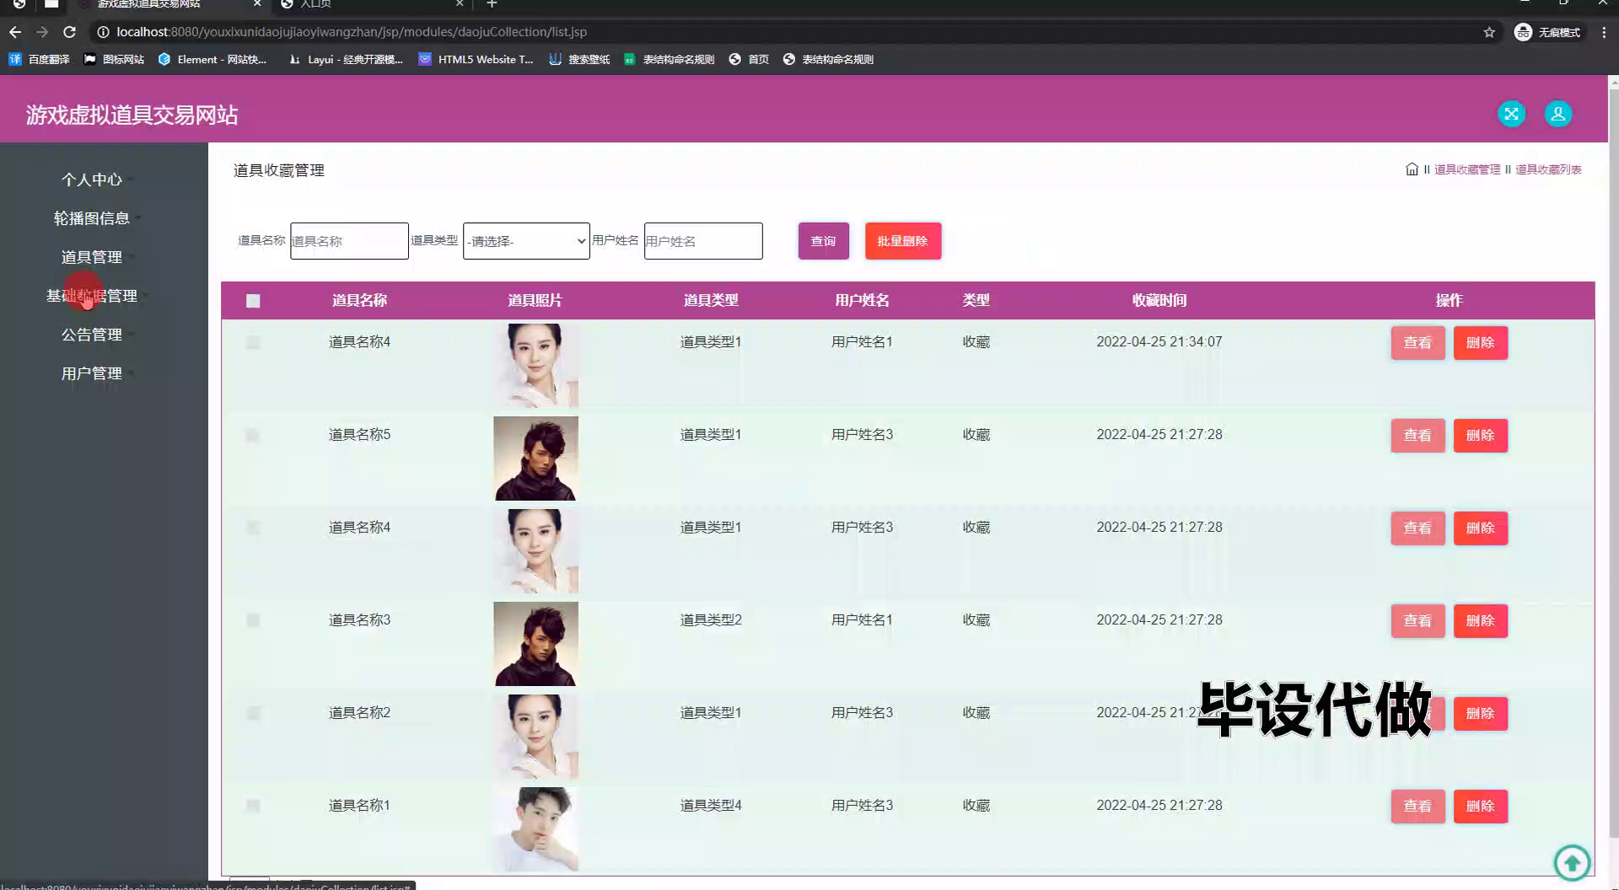Image resolution: width=1619 pixels, height=890 pixels.
Task: View the 道具名称3 row
Action: 1417,621
